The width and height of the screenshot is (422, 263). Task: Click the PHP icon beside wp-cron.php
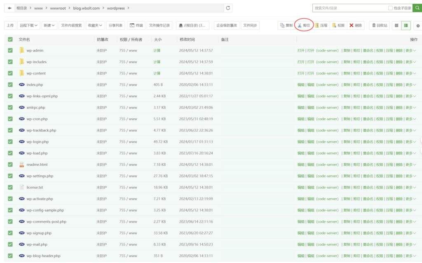point(22,119)
